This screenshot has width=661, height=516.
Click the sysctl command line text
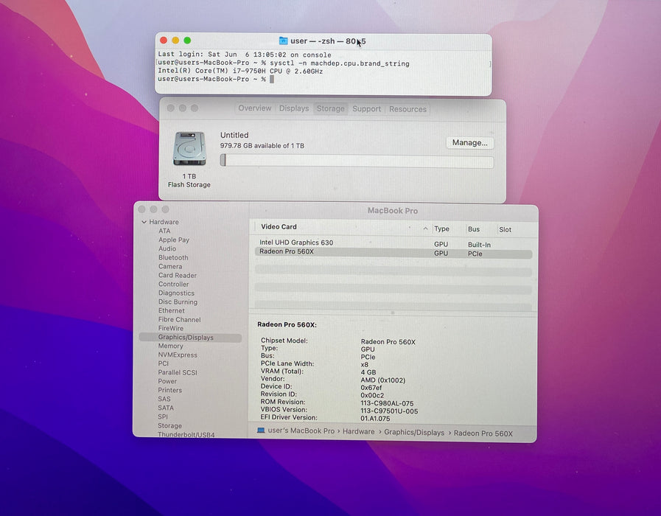tap(340, 63)
